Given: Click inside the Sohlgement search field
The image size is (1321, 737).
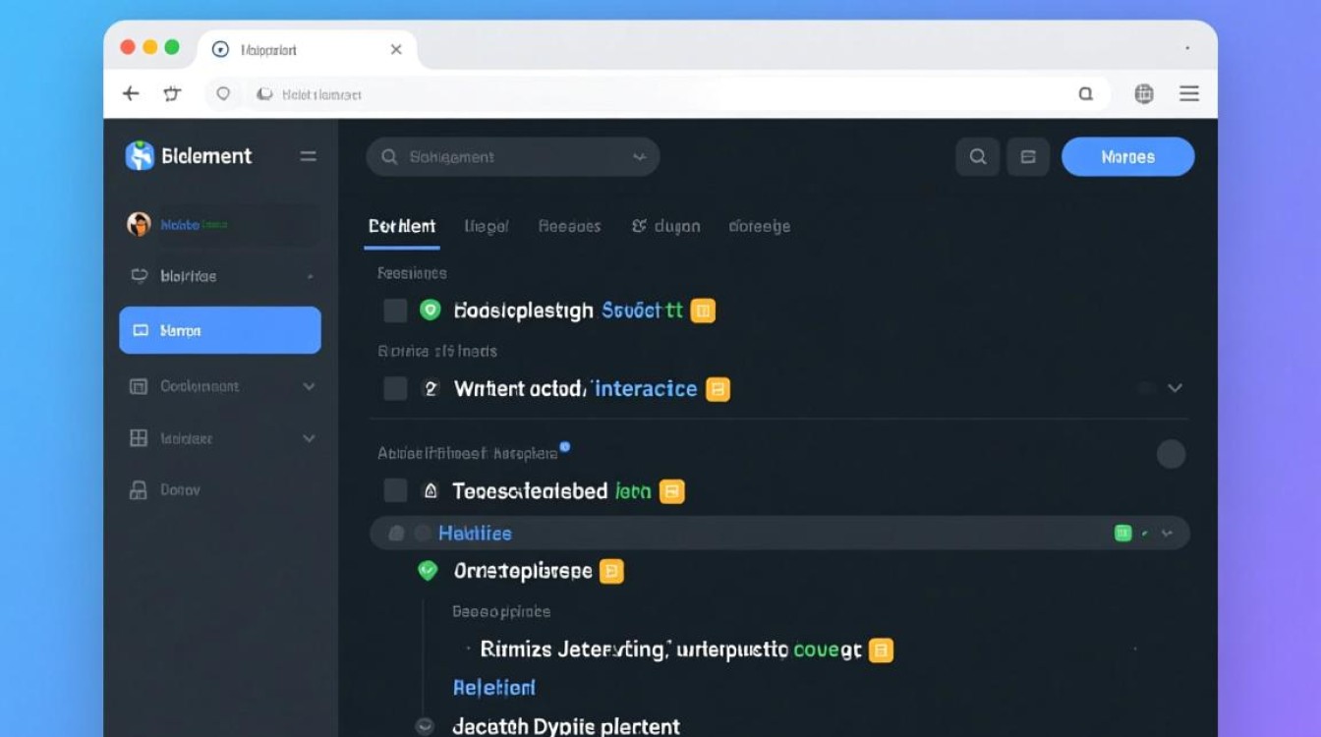Looking at the screenshot, I should pos(511,155).
